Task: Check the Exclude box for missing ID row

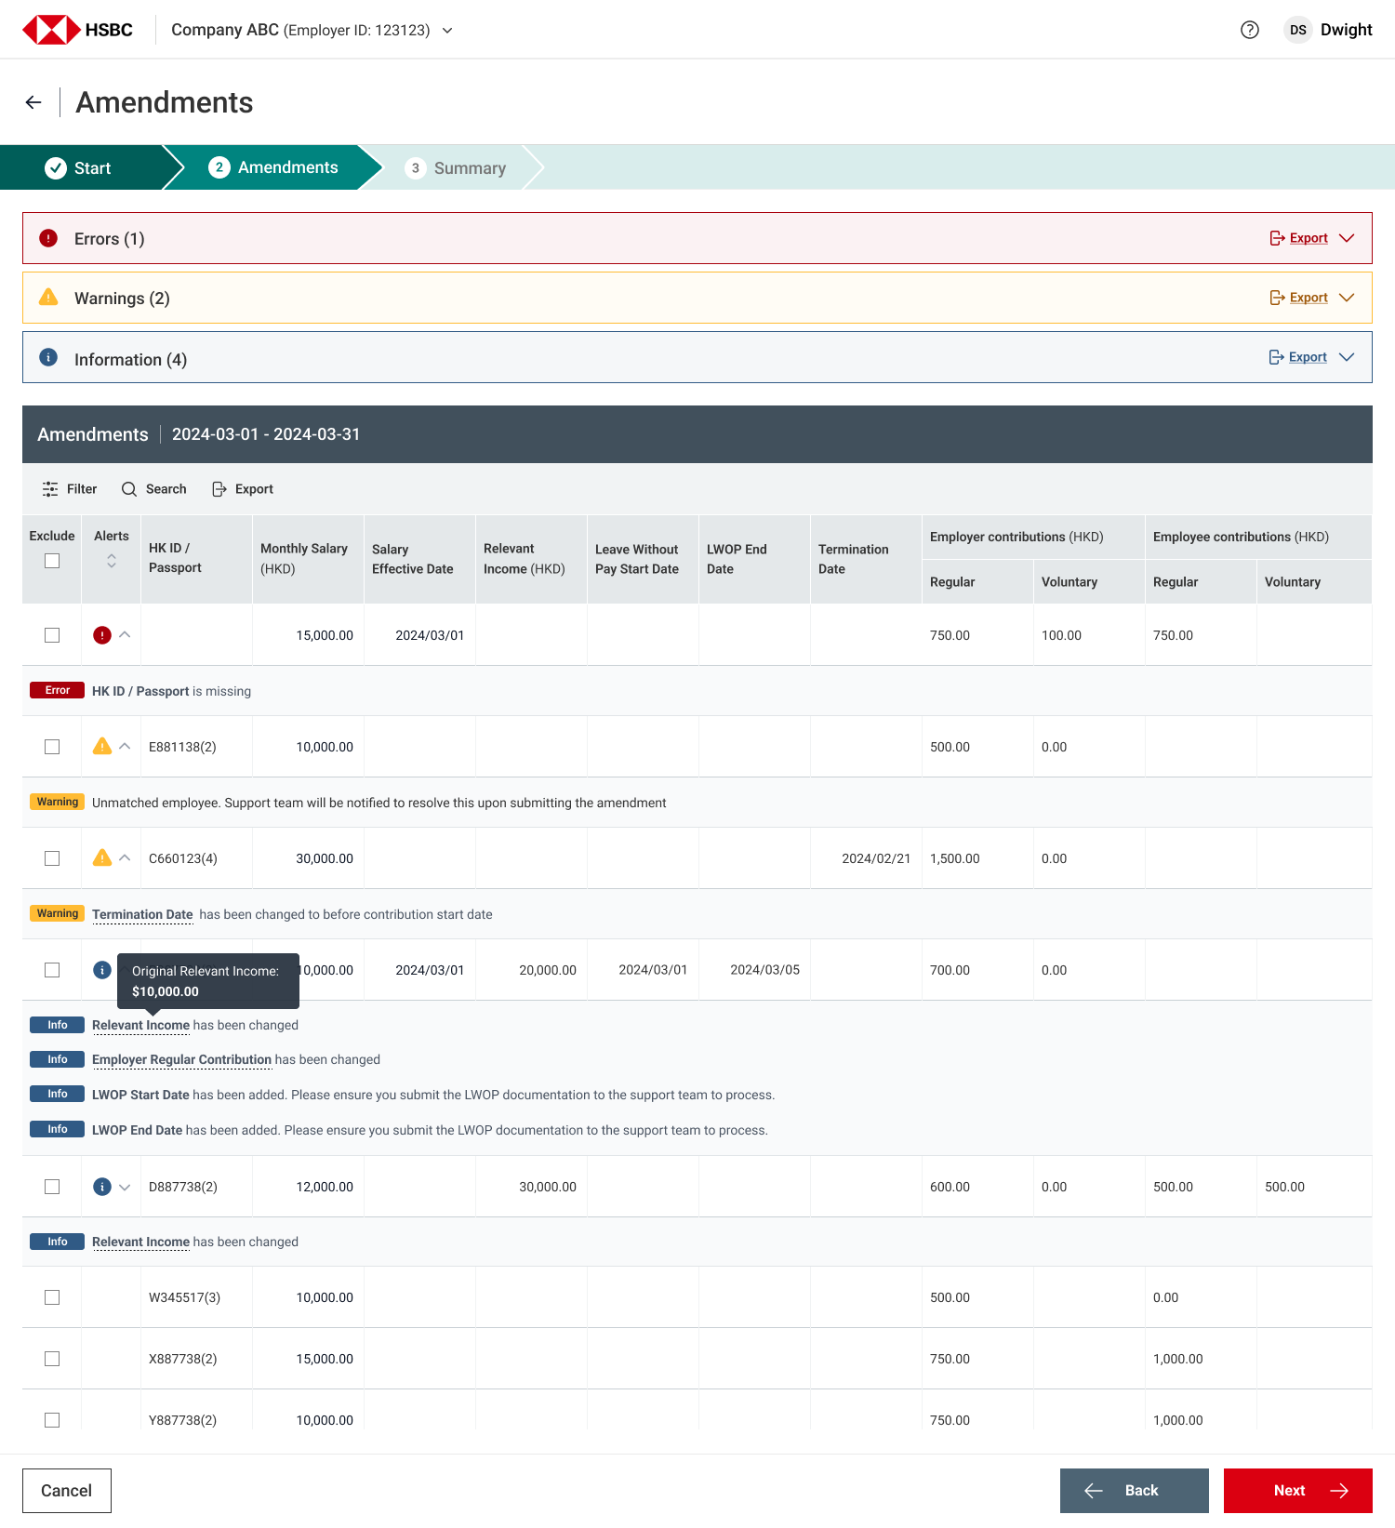Action: click(x=52, y=635)
